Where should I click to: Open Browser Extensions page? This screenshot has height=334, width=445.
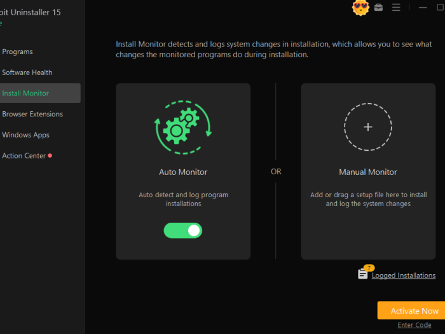(32, 115)
